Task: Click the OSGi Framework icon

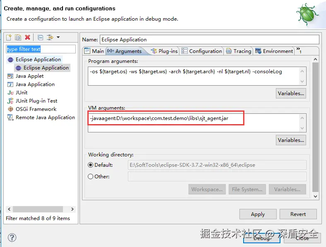Action: click(x=10, y=109)
